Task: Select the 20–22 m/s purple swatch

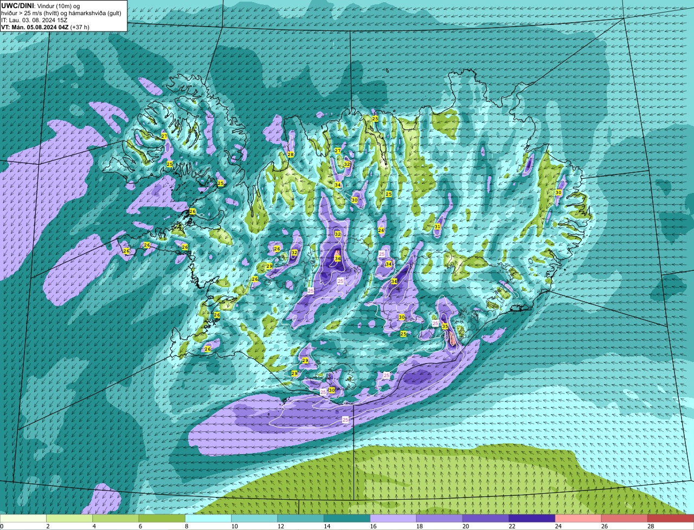Action: point(486,519)
